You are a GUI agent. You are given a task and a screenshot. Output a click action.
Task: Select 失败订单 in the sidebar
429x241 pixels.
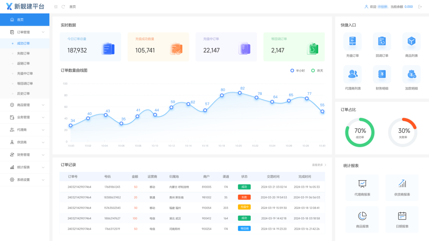tap(23, 53)
